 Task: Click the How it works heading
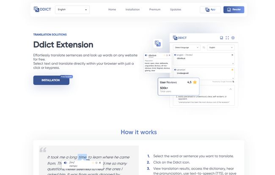[139, 132]
